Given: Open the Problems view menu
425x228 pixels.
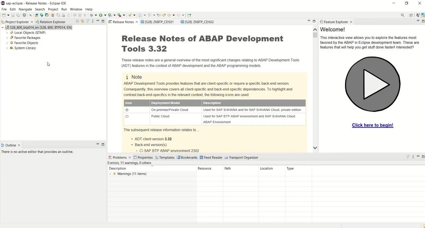Looking at the screenshot, I should click(413, 157).
